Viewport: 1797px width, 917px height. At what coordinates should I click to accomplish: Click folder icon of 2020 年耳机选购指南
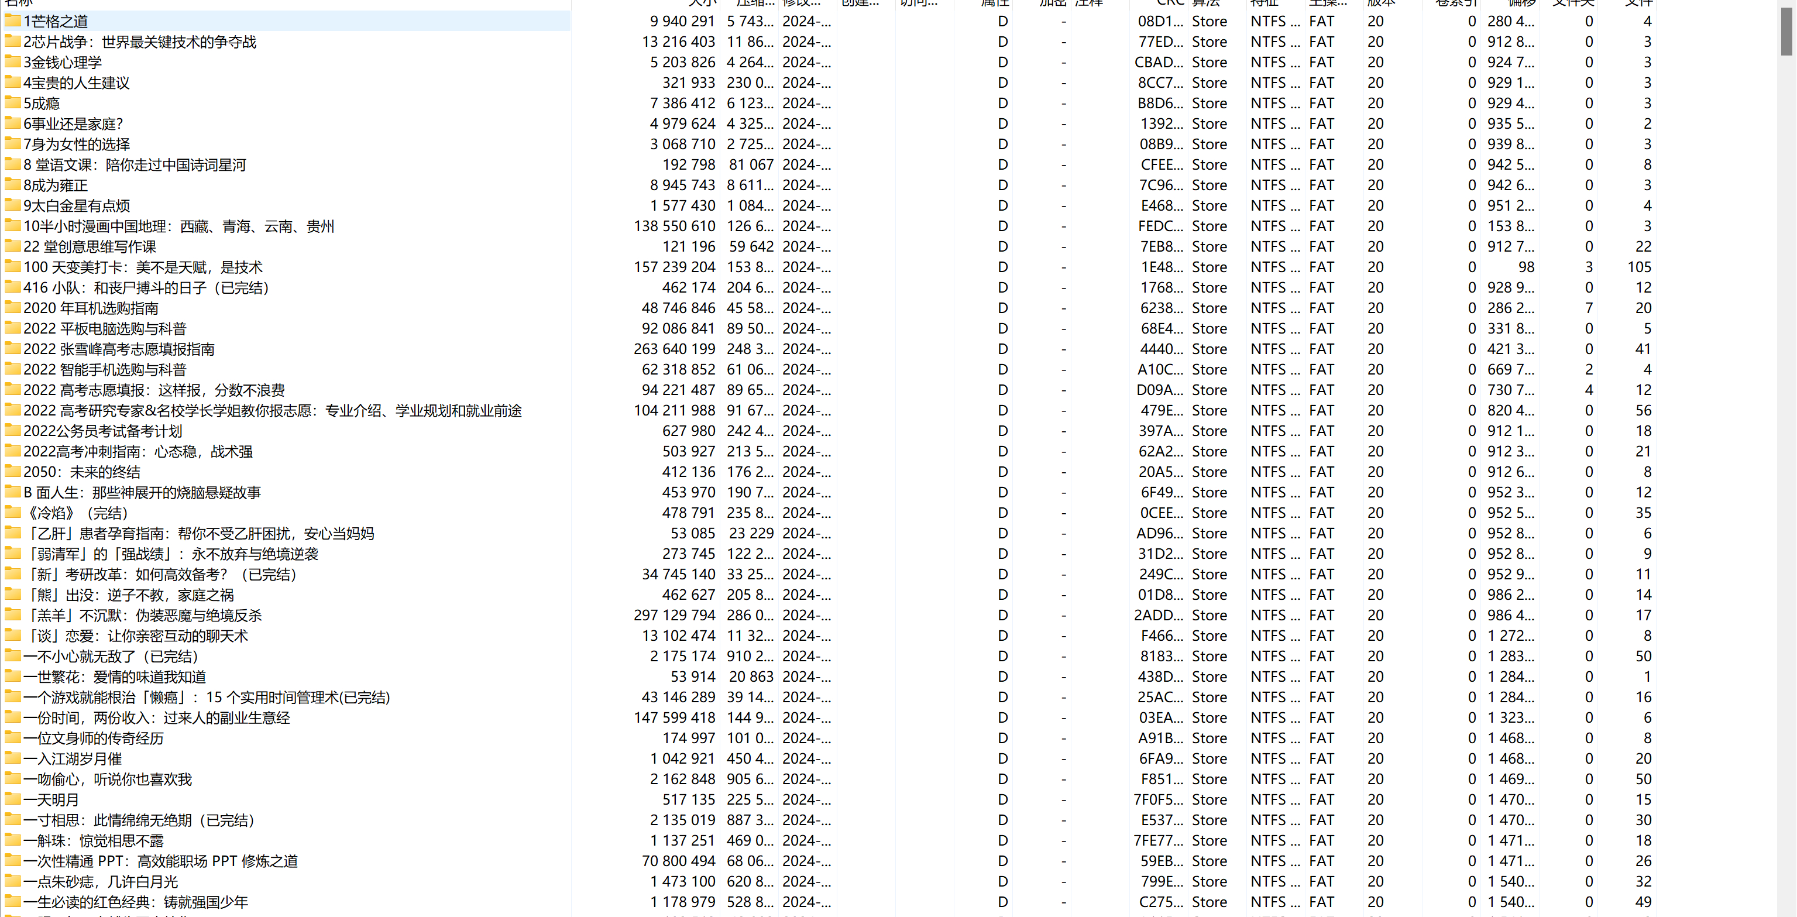point(12,308)
